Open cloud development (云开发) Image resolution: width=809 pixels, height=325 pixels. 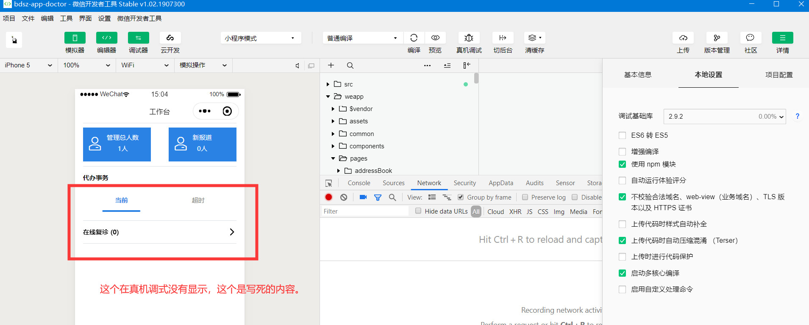coord(170,38)
